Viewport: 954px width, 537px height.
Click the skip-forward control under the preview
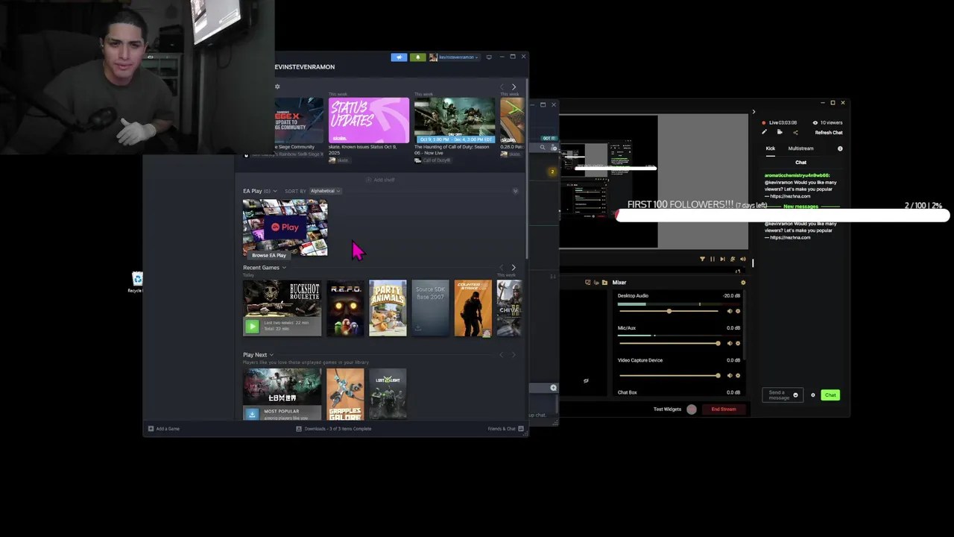722,260
